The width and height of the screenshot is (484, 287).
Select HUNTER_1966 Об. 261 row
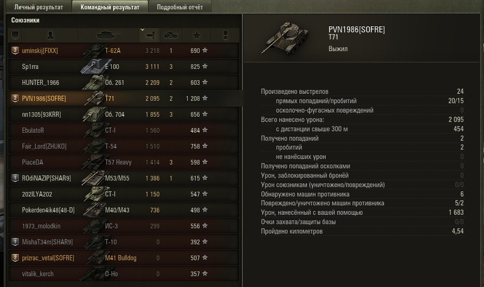[x=123, y=83]
